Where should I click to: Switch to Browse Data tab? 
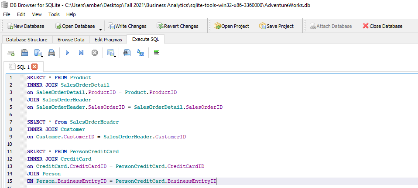(71, 40)
